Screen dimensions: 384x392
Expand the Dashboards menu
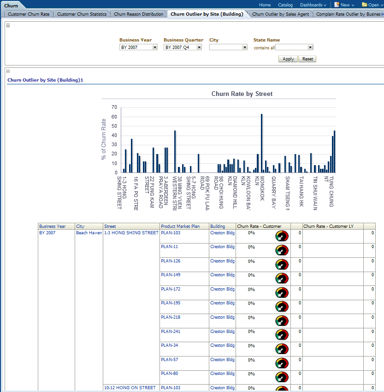coord(313,5)
